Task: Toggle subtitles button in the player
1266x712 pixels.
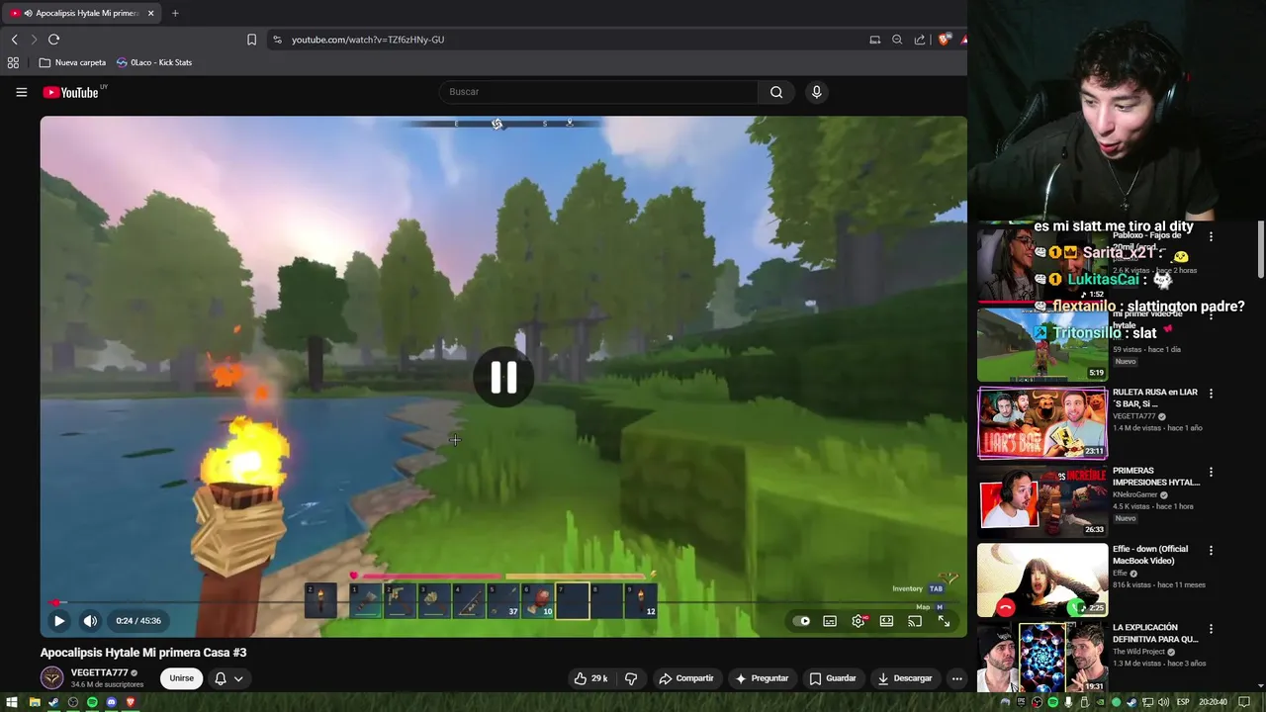Action: 830,621
